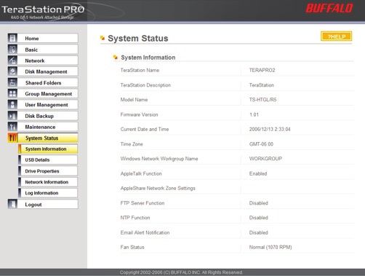The width and height of the screenshot is (365, 276).
Task: Click FTP Server Function Disabled value
Action: click(x=258, y=203)
